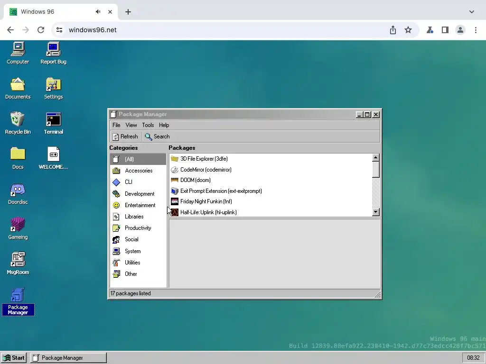Choose the Other category
The image size is (486, 364).
(138, 274)
